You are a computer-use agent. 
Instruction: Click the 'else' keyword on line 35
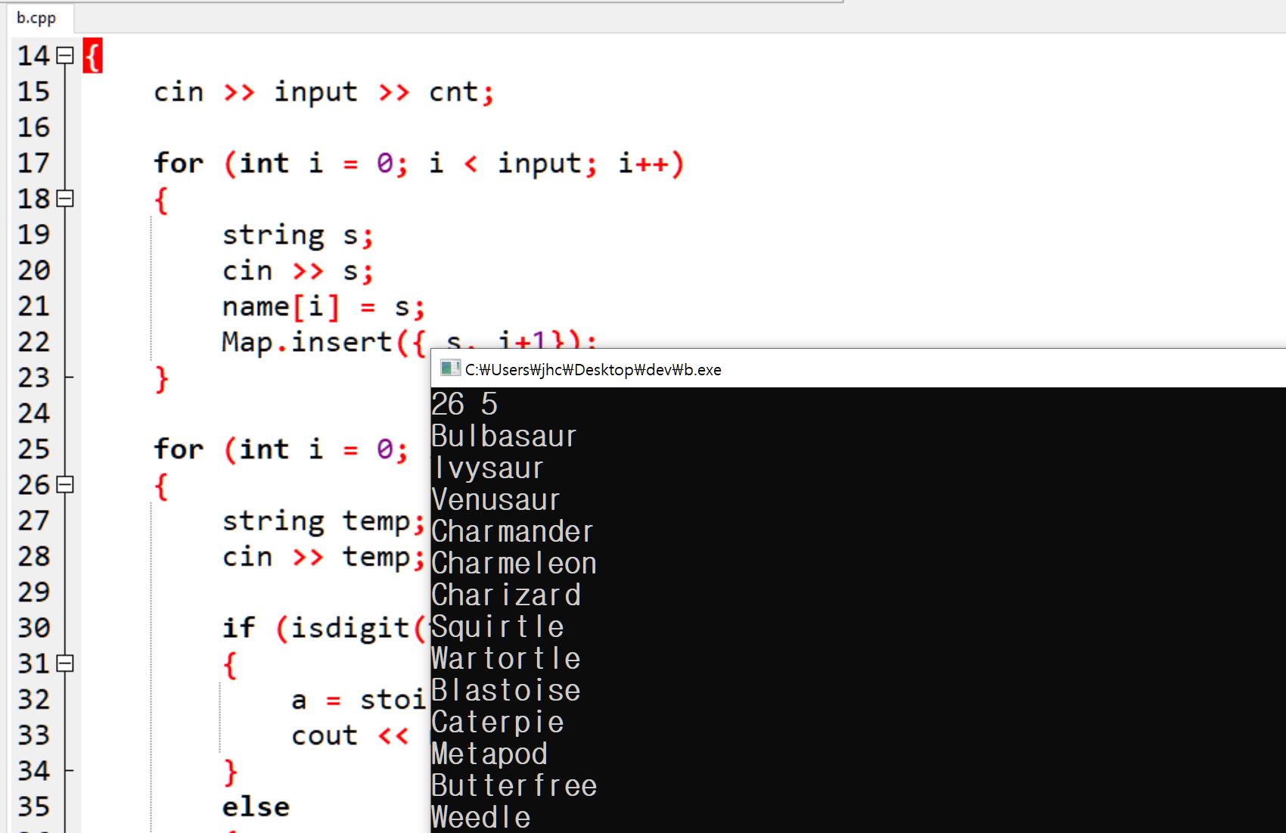click(256, 807)
